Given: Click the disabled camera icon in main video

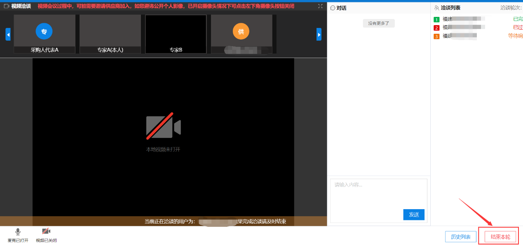Looking at the screenshot, I should pyautogui.click(x=164, y=126).
